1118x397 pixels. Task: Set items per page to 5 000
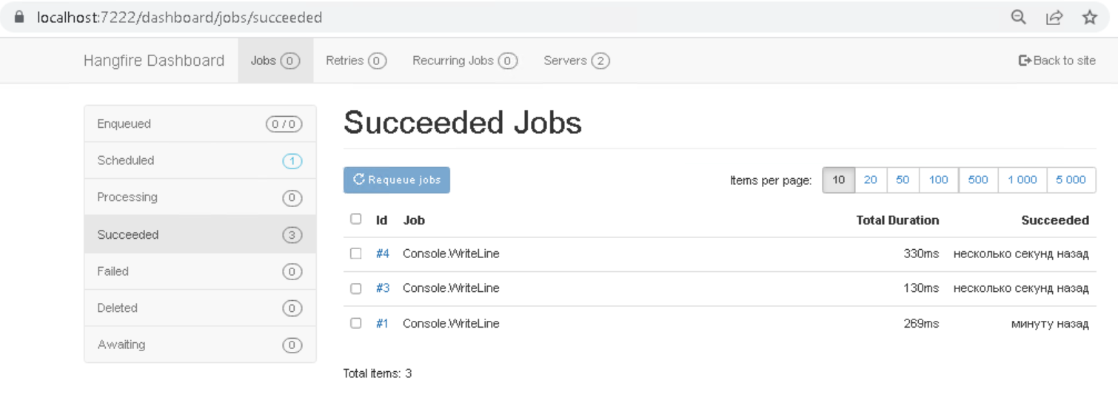[x=1071, y=180]
